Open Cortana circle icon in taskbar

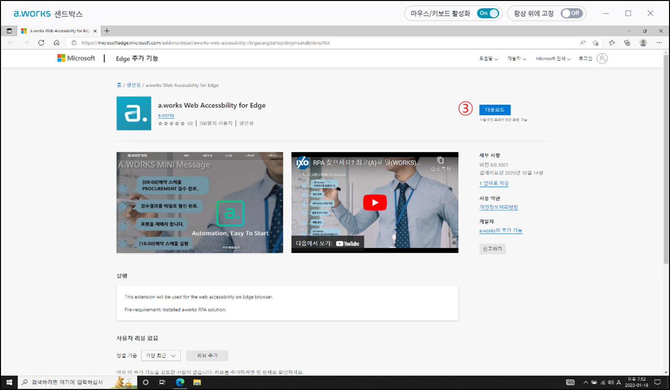146,383
